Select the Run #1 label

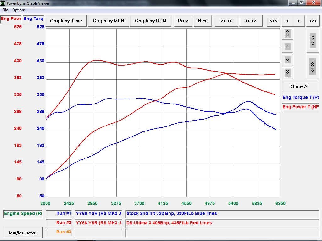coord(59,214)
